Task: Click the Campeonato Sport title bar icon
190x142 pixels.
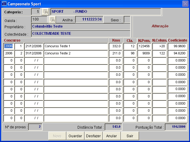Action: tap(4, 4)
